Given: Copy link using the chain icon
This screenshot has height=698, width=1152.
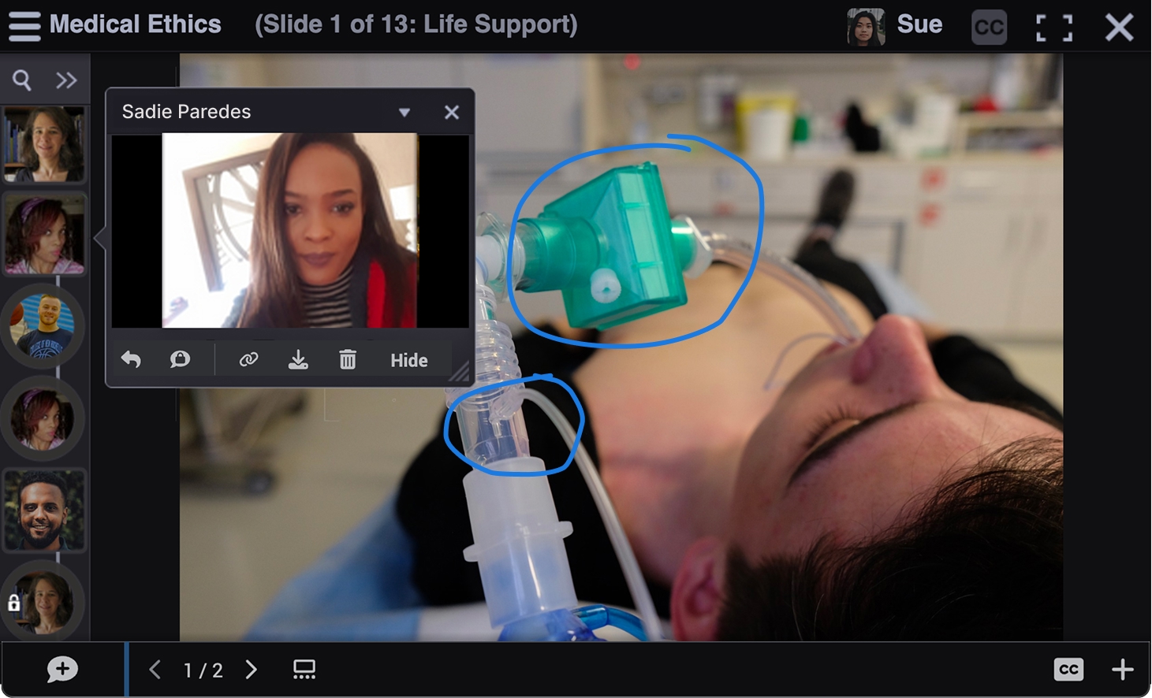Looking at the screenshot, I should [248, 360].
